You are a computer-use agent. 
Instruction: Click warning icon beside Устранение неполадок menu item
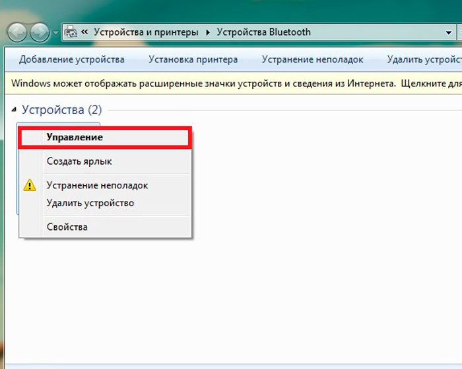pos(30,186)
